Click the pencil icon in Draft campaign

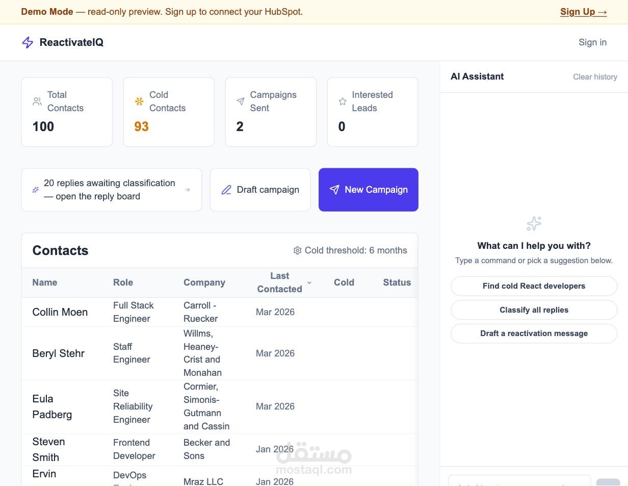pos(226,190)
